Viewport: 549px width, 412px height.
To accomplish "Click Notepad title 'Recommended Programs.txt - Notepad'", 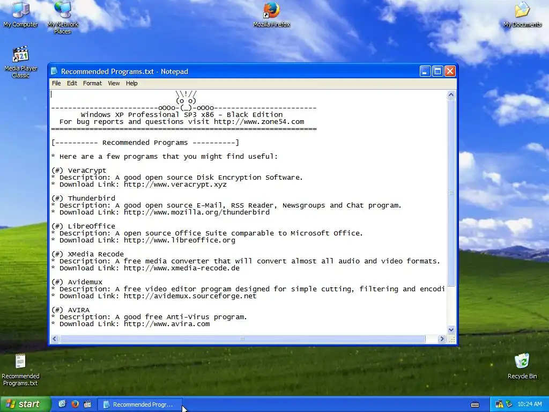I will [x=124, y=72].
